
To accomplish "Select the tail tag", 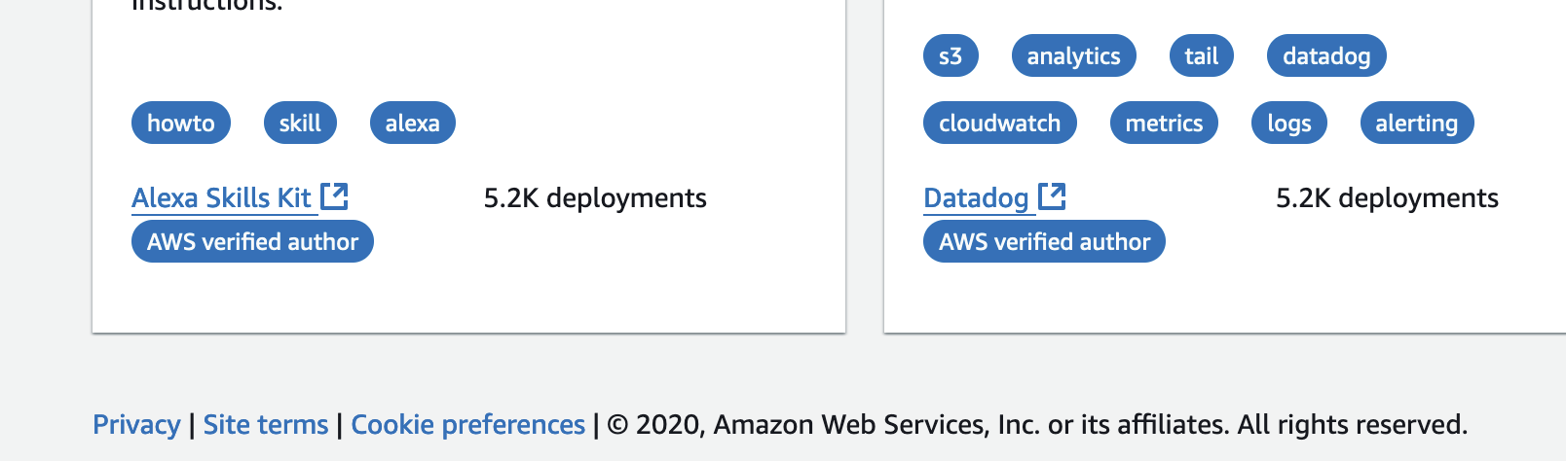I will [x=1202, y=55].
